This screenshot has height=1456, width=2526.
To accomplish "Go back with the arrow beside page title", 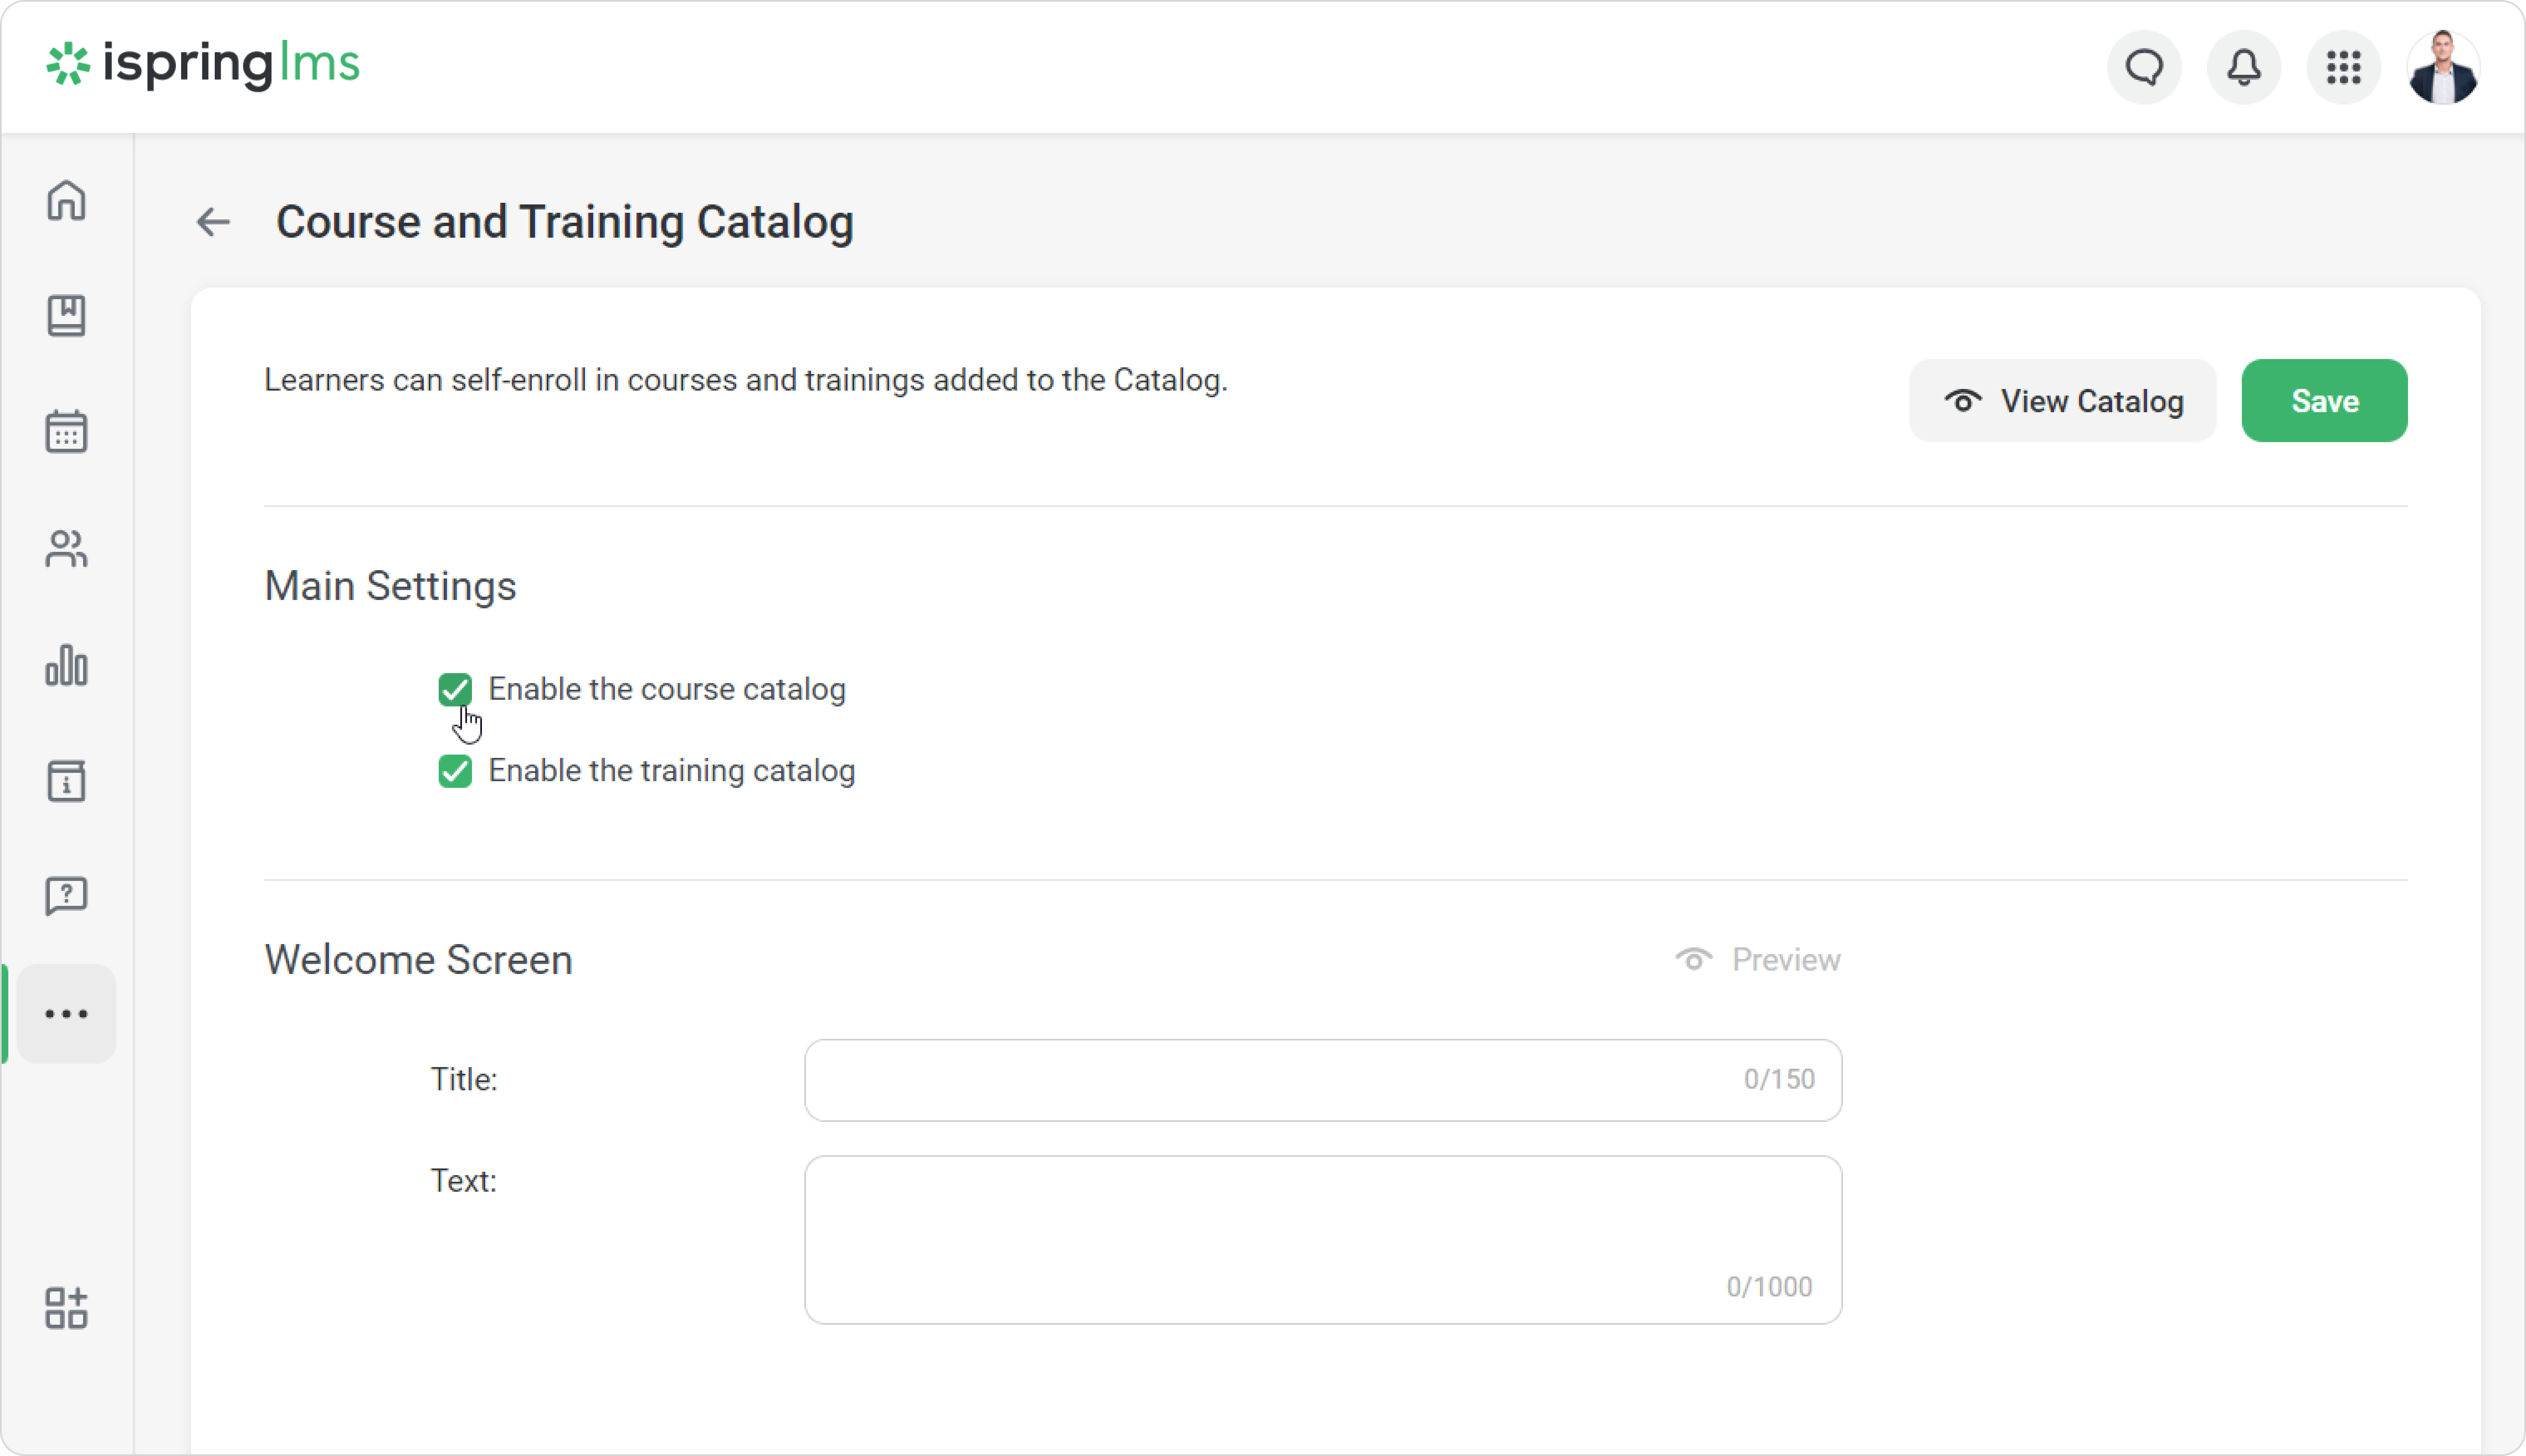I will point(213,222).
